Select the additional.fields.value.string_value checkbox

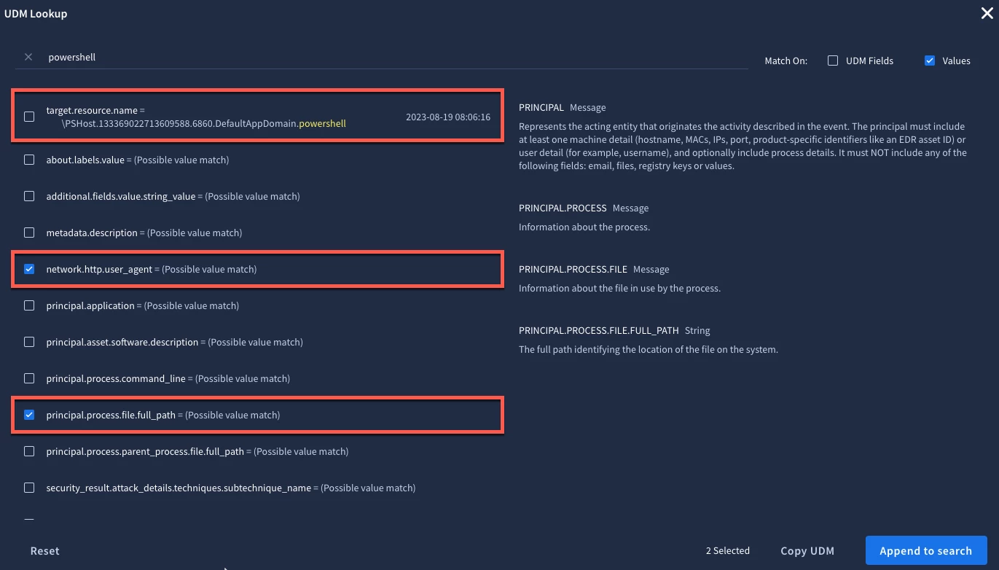(29, 196)
